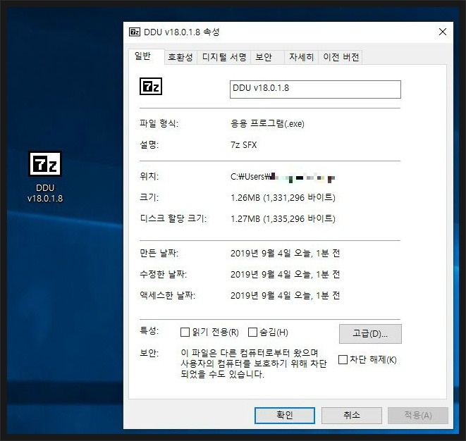Click the 7z icon in the dialog title bar
The width and height of the screenshot is (466, 441).
pyautogui.click(x=135, y=32)
